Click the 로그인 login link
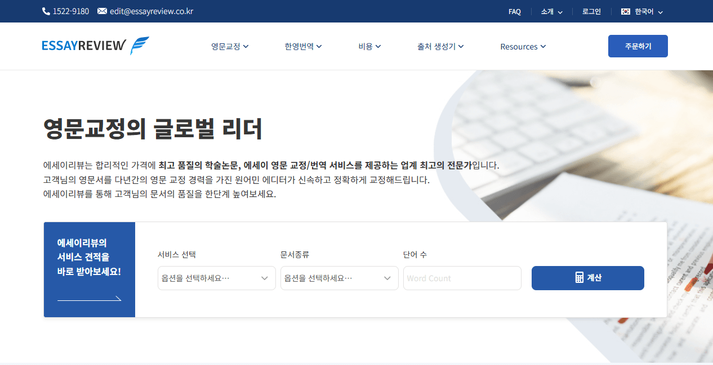Viewport: 713px width, 365px height. click(x=591, y=11)
